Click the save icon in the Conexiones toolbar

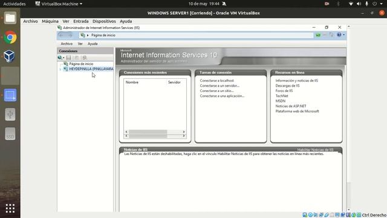[x=68, y=58]
